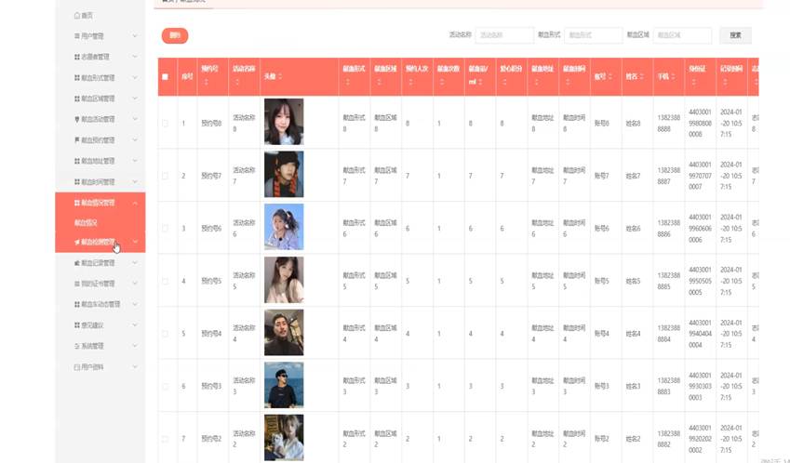Click sort arrows beside 头像 header
The image size is (790, 463).
coord(280,76)
